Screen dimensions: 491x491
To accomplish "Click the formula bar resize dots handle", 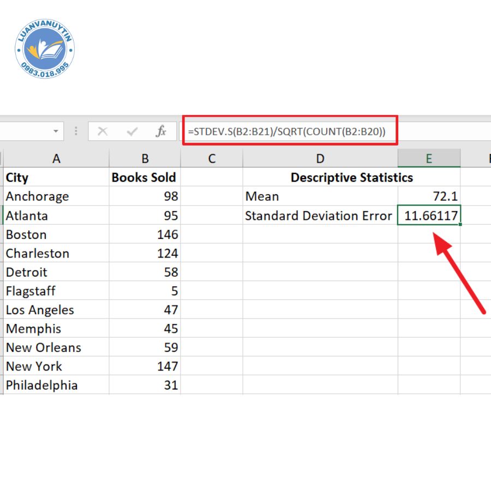I will pyautogui.click(x=76, y=131).
